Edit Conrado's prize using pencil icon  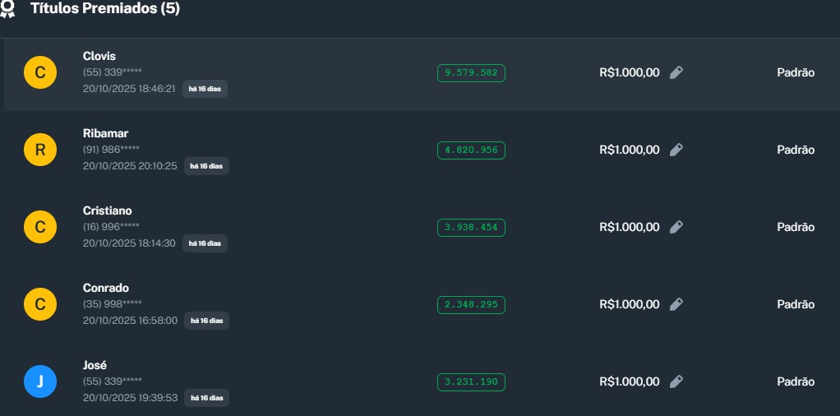click(x=676, y=304)
